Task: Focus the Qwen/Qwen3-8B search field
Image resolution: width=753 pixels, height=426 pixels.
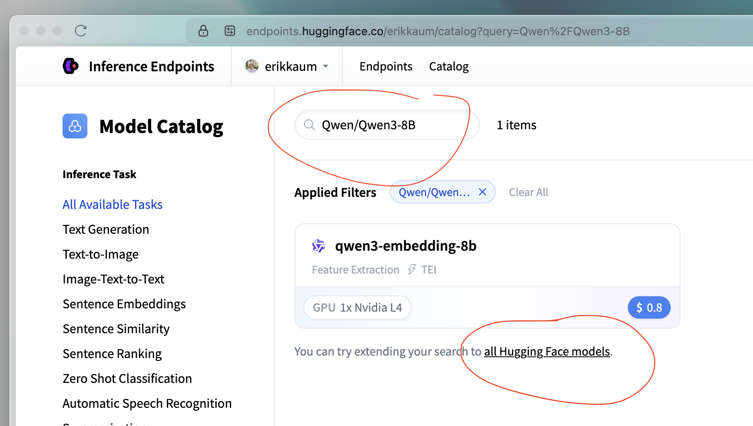Action: pyautogui.click(x=387, y=125)
